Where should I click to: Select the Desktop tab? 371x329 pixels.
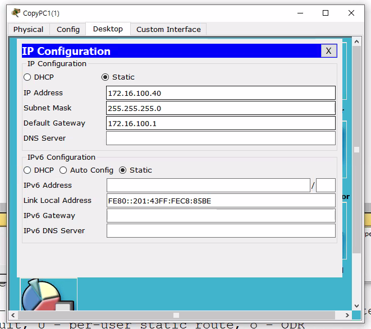click(108, 29)
